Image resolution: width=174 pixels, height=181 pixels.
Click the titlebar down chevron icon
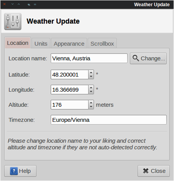pyautogui.click(x=12, y=4)
